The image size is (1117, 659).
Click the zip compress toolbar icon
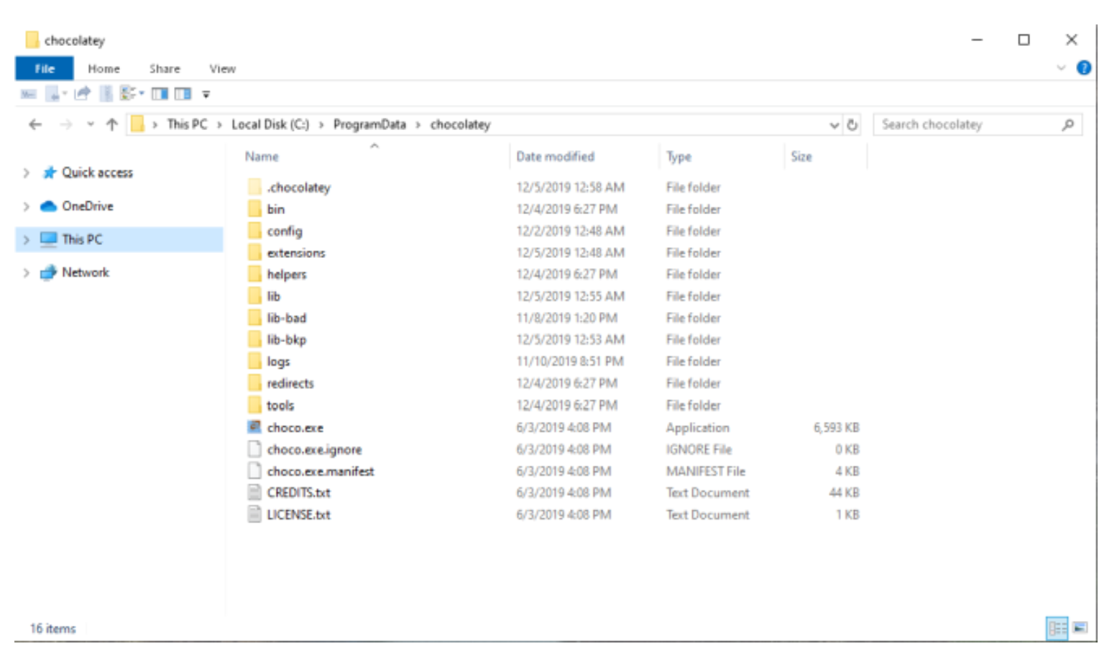pos(106,93)
